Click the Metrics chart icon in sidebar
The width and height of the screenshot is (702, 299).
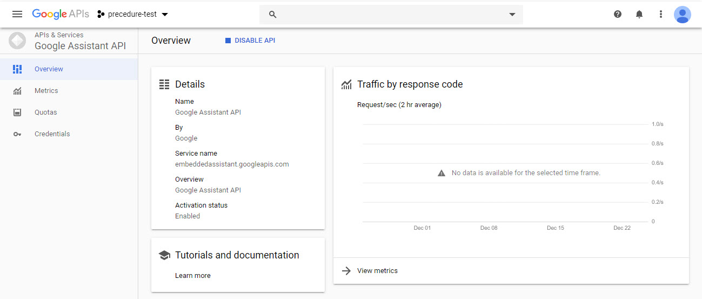[x=17, y=91]
